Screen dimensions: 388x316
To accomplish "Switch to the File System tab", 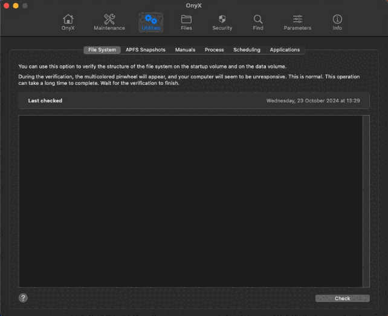I will [102, 50].
